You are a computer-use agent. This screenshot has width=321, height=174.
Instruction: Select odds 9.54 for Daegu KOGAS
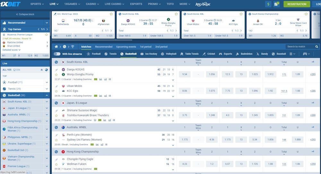pos(185,74)
